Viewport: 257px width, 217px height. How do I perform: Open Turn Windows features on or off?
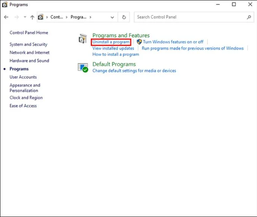coord(173,42)
